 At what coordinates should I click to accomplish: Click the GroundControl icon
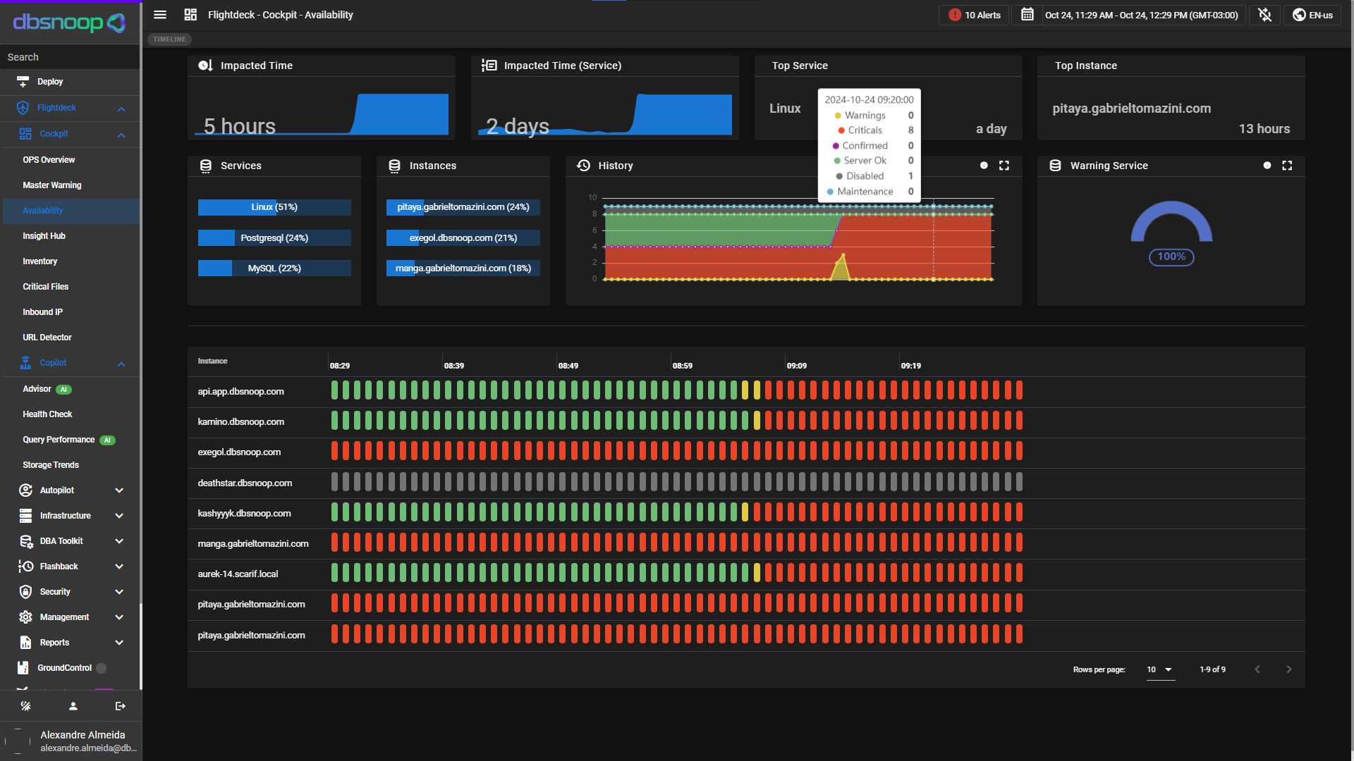pos(23,668)
